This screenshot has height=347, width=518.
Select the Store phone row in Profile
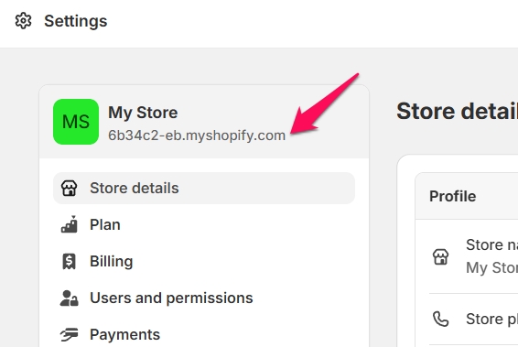(473, 320)
